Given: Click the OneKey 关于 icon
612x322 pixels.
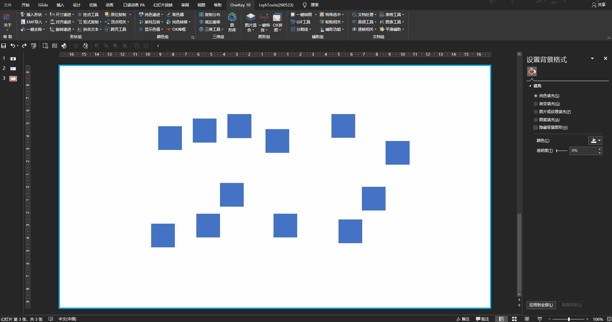Looking at the screenshot, I should 7,22.
